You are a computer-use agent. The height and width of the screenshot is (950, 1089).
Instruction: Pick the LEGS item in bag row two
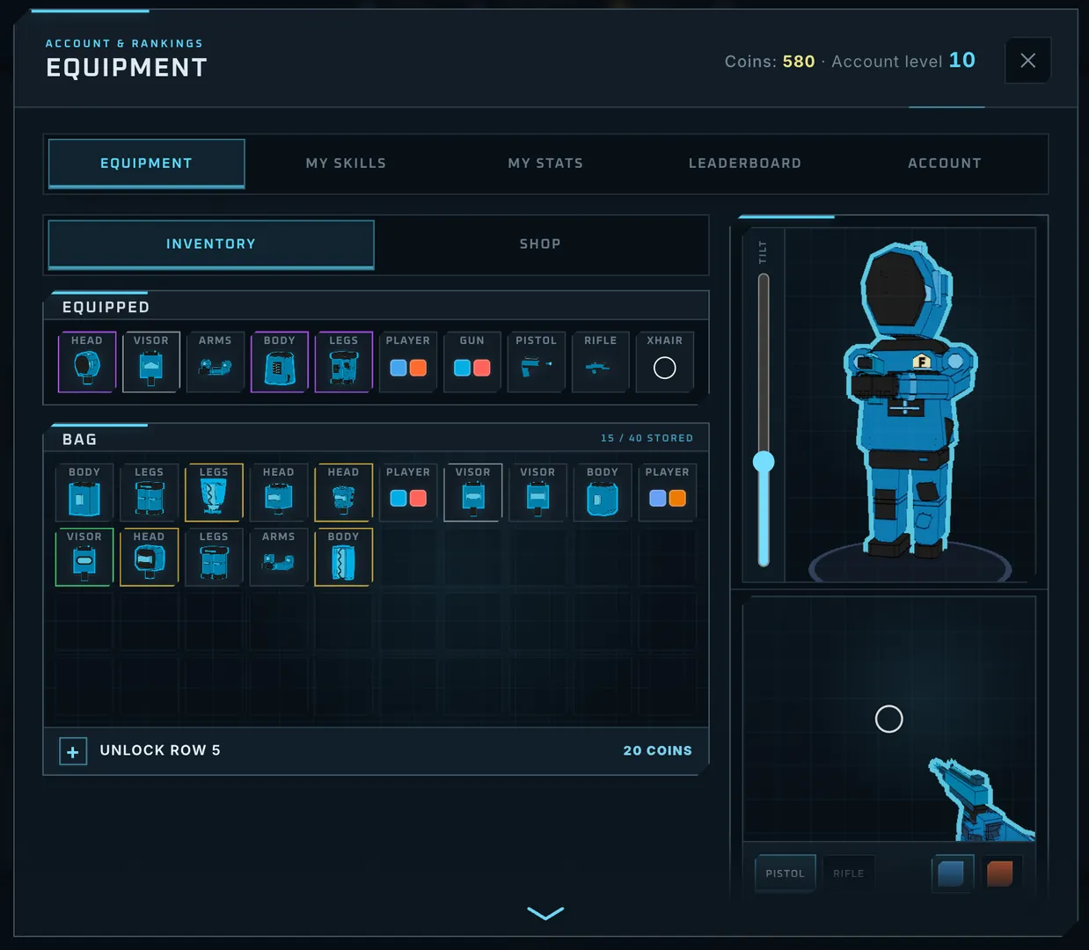[214, 557]
